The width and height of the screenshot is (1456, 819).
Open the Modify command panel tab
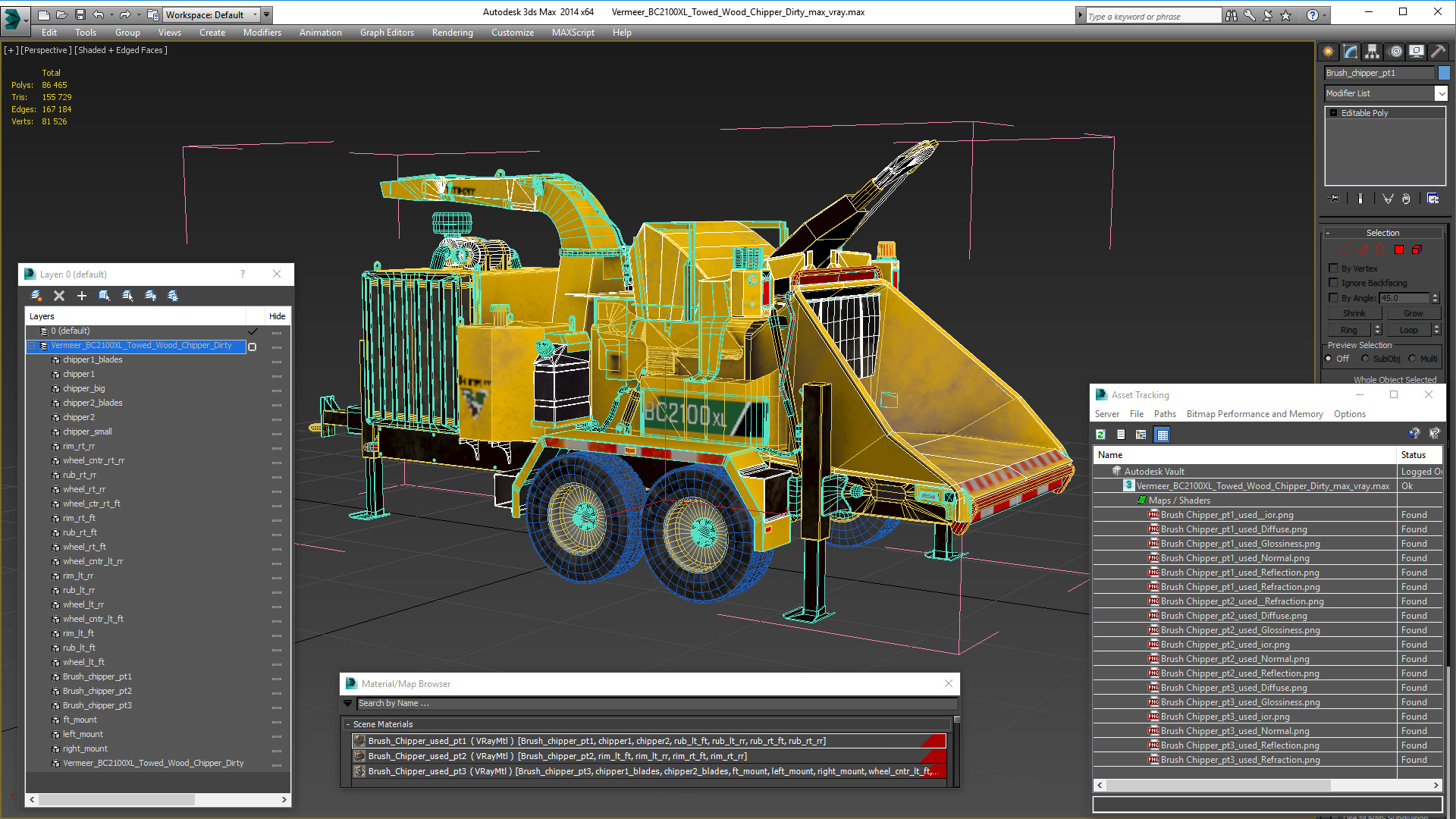click(x=1351, y=52)
